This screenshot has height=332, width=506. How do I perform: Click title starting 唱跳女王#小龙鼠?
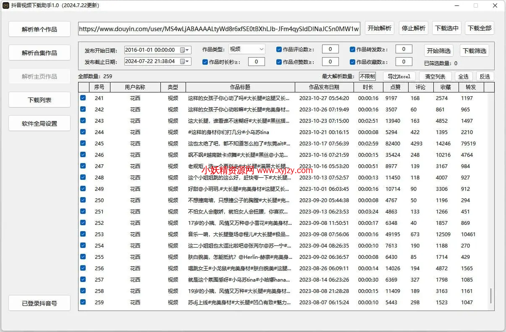click(x=239, y=268)
